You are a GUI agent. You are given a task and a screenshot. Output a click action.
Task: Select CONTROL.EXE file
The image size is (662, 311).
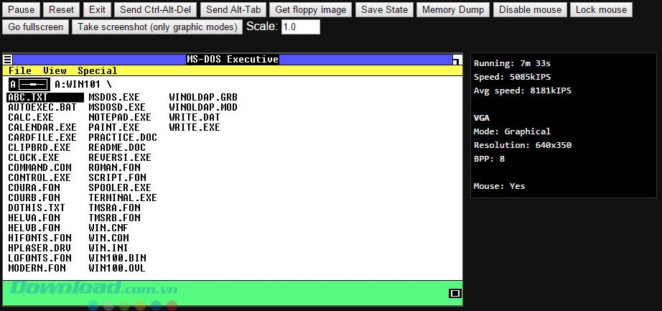point(39,177)
